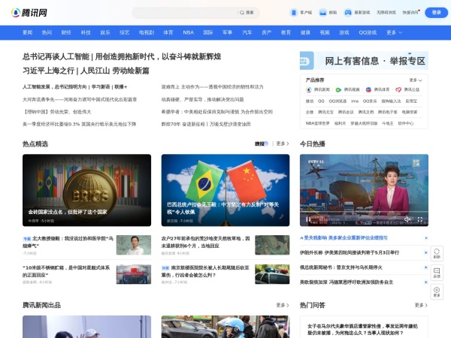Click the 腾讯公益 heart icon

tap(398, 89)
